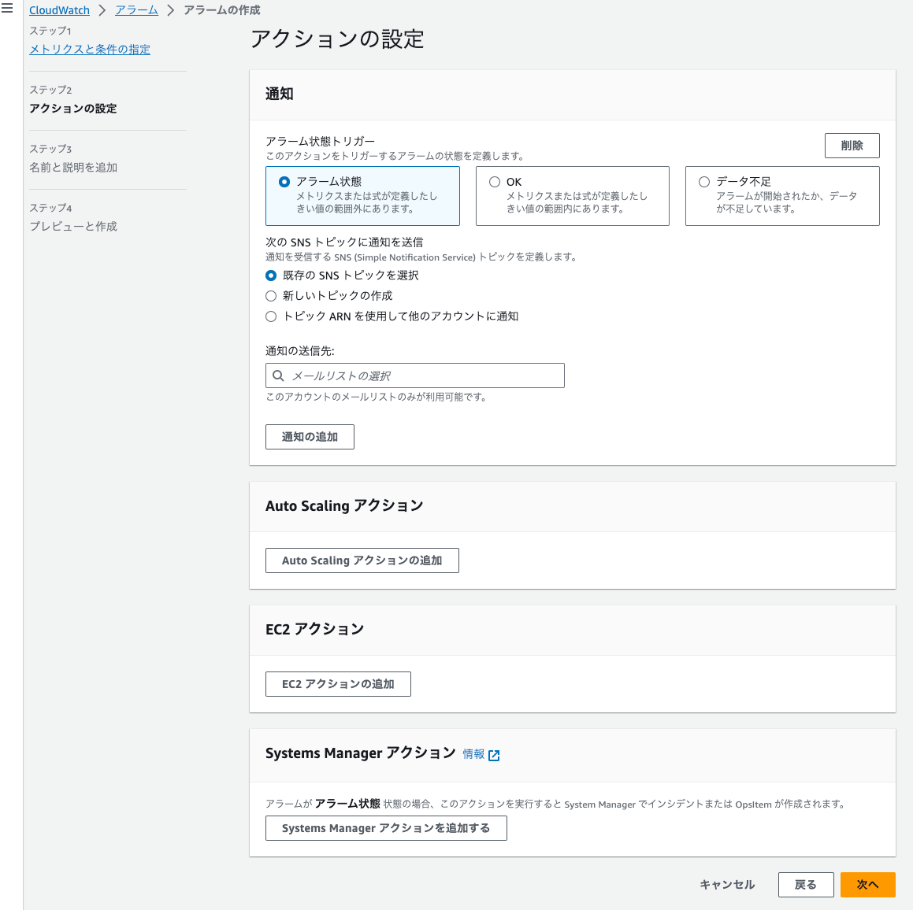Click the 戻る button
913x910 pixels.
(x=806, y=884)
